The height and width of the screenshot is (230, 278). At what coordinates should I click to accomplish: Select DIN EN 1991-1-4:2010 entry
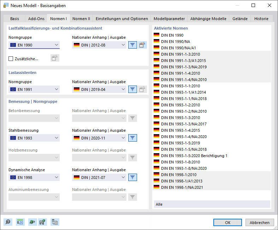pos(212,73)
